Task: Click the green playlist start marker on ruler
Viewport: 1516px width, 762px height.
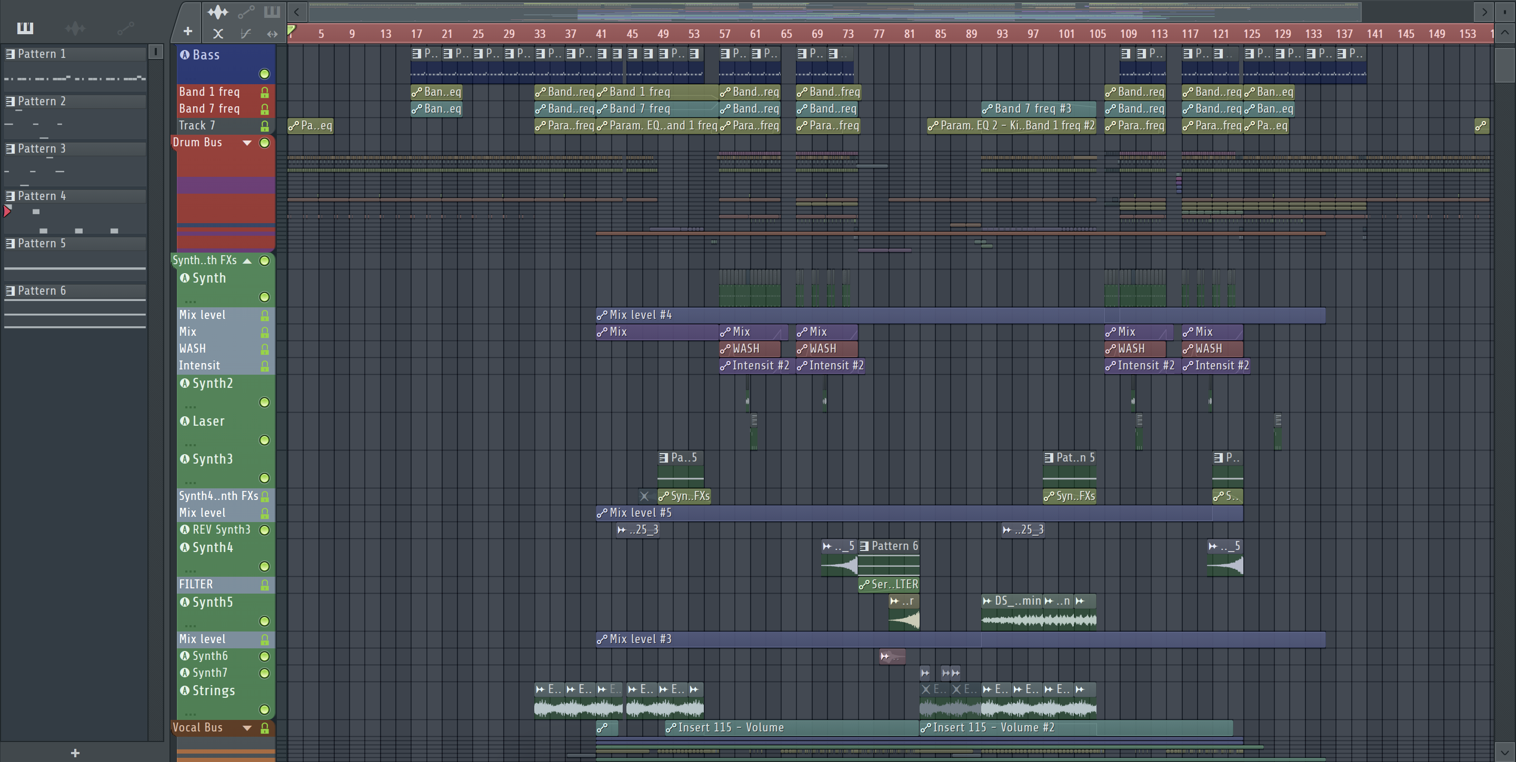Action: tap(291, 30)
